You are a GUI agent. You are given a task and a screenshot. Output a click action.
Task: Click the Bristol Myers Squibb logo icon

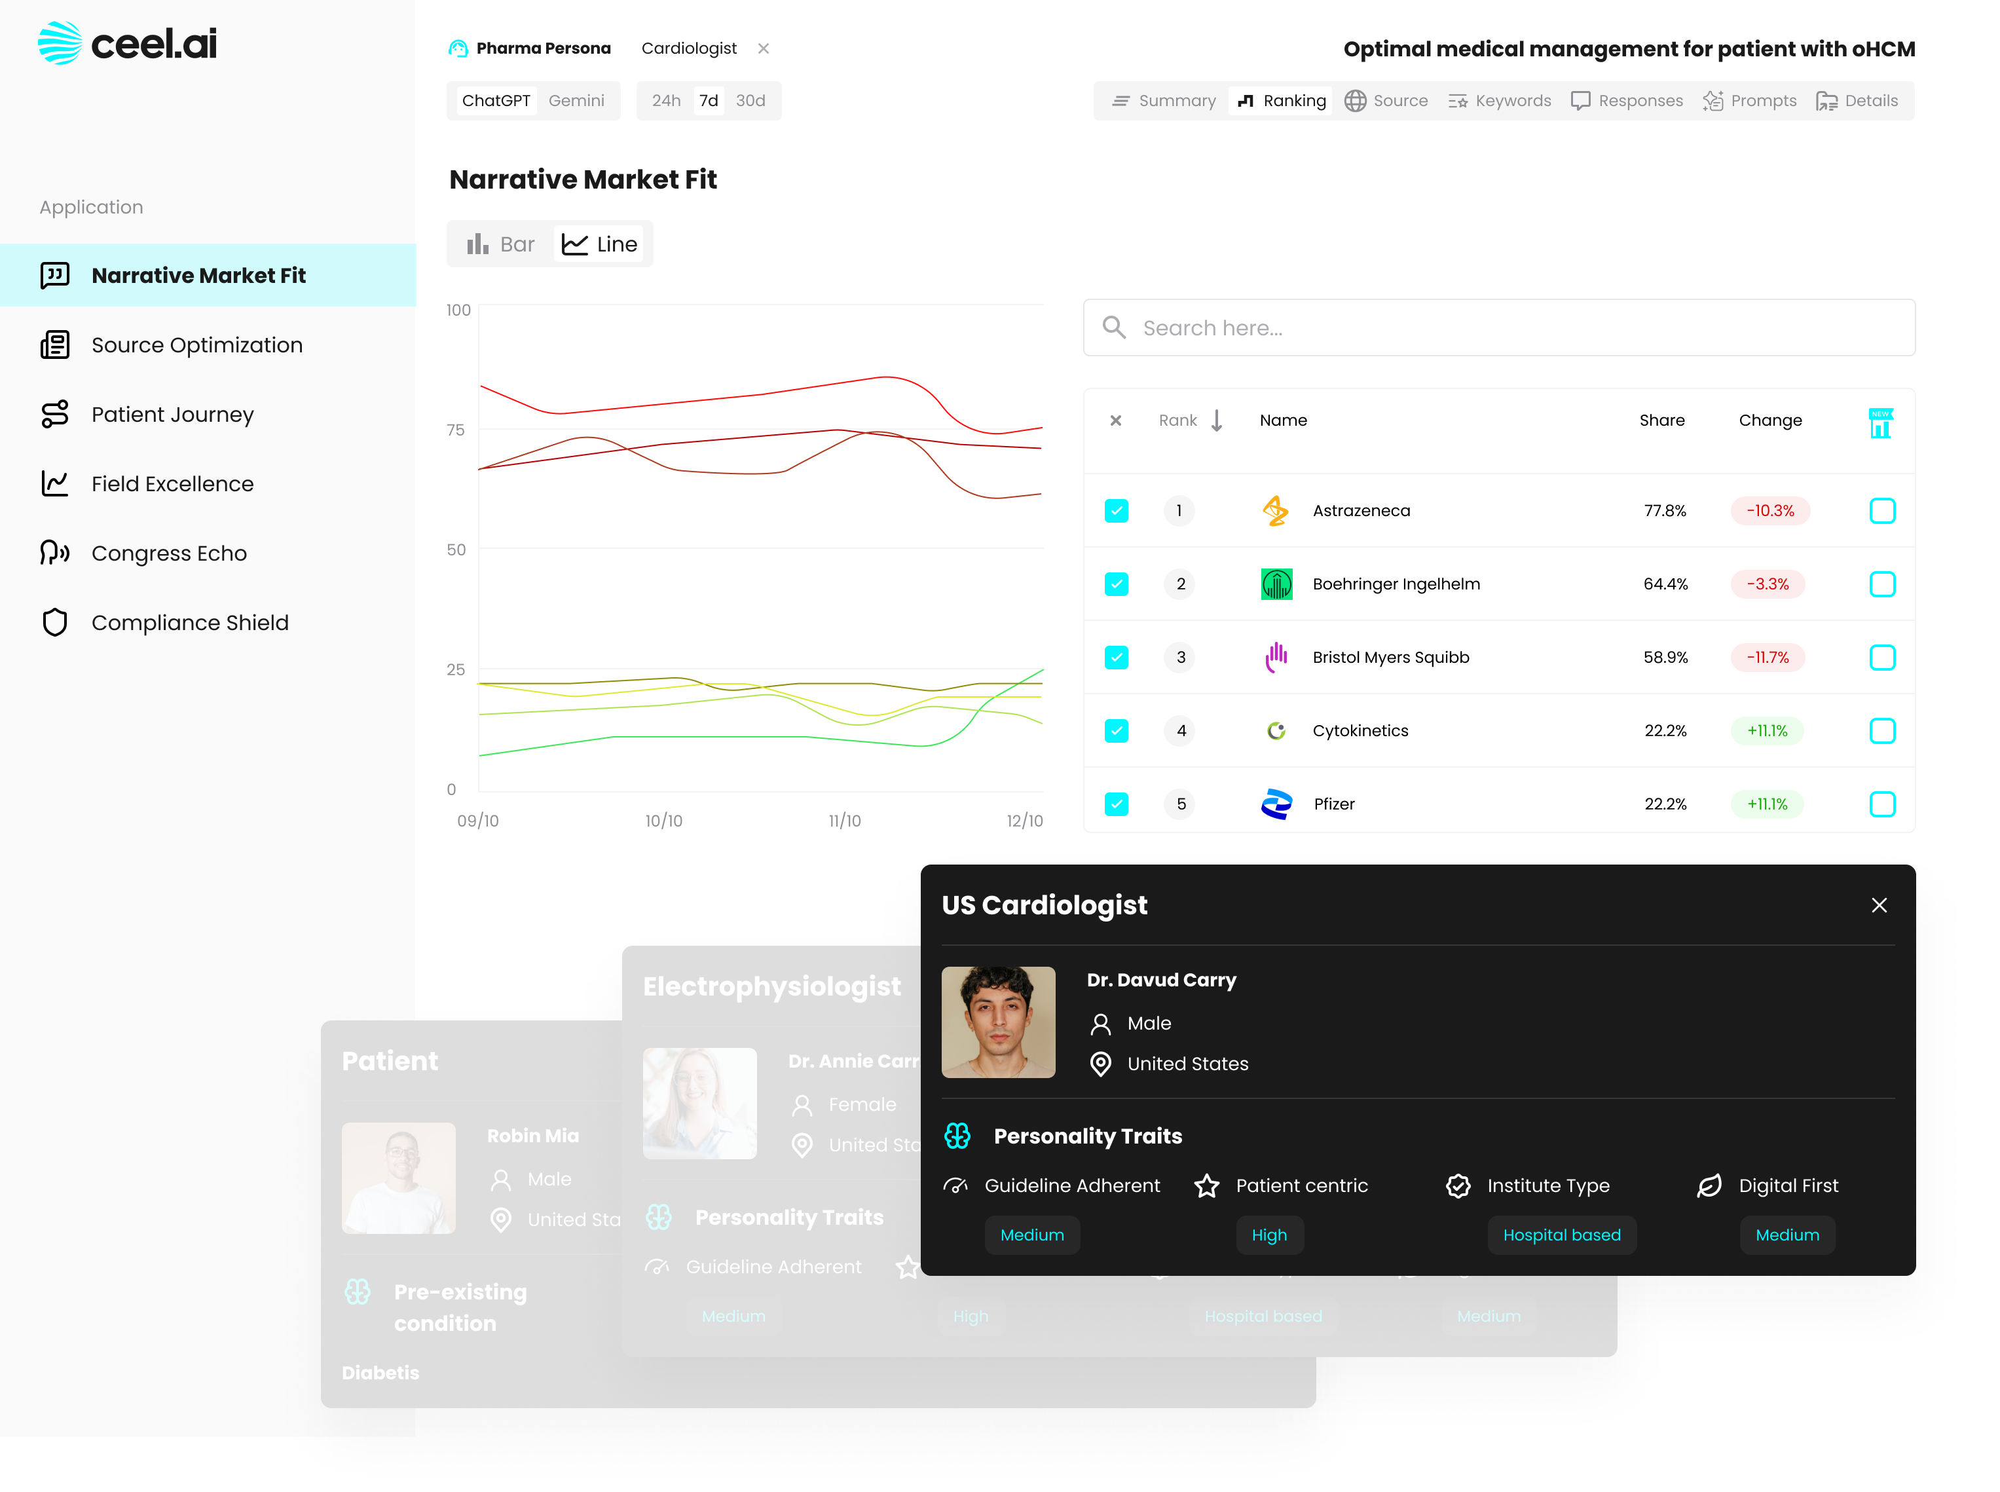tap(1276, 656)
